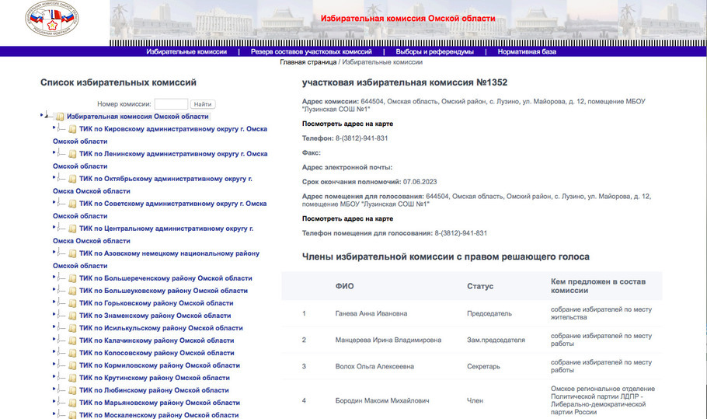Click folder icon beside ТИК по Марьяновскому району
This screenshot has height=419, width=707.
click(72, 403)
